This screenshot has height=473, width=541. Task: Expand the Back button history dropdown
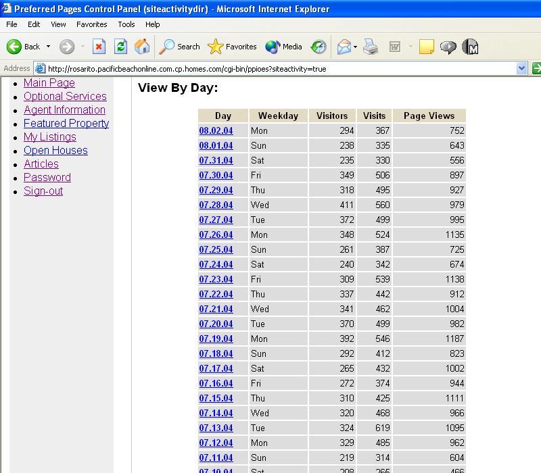click(48, 47)
